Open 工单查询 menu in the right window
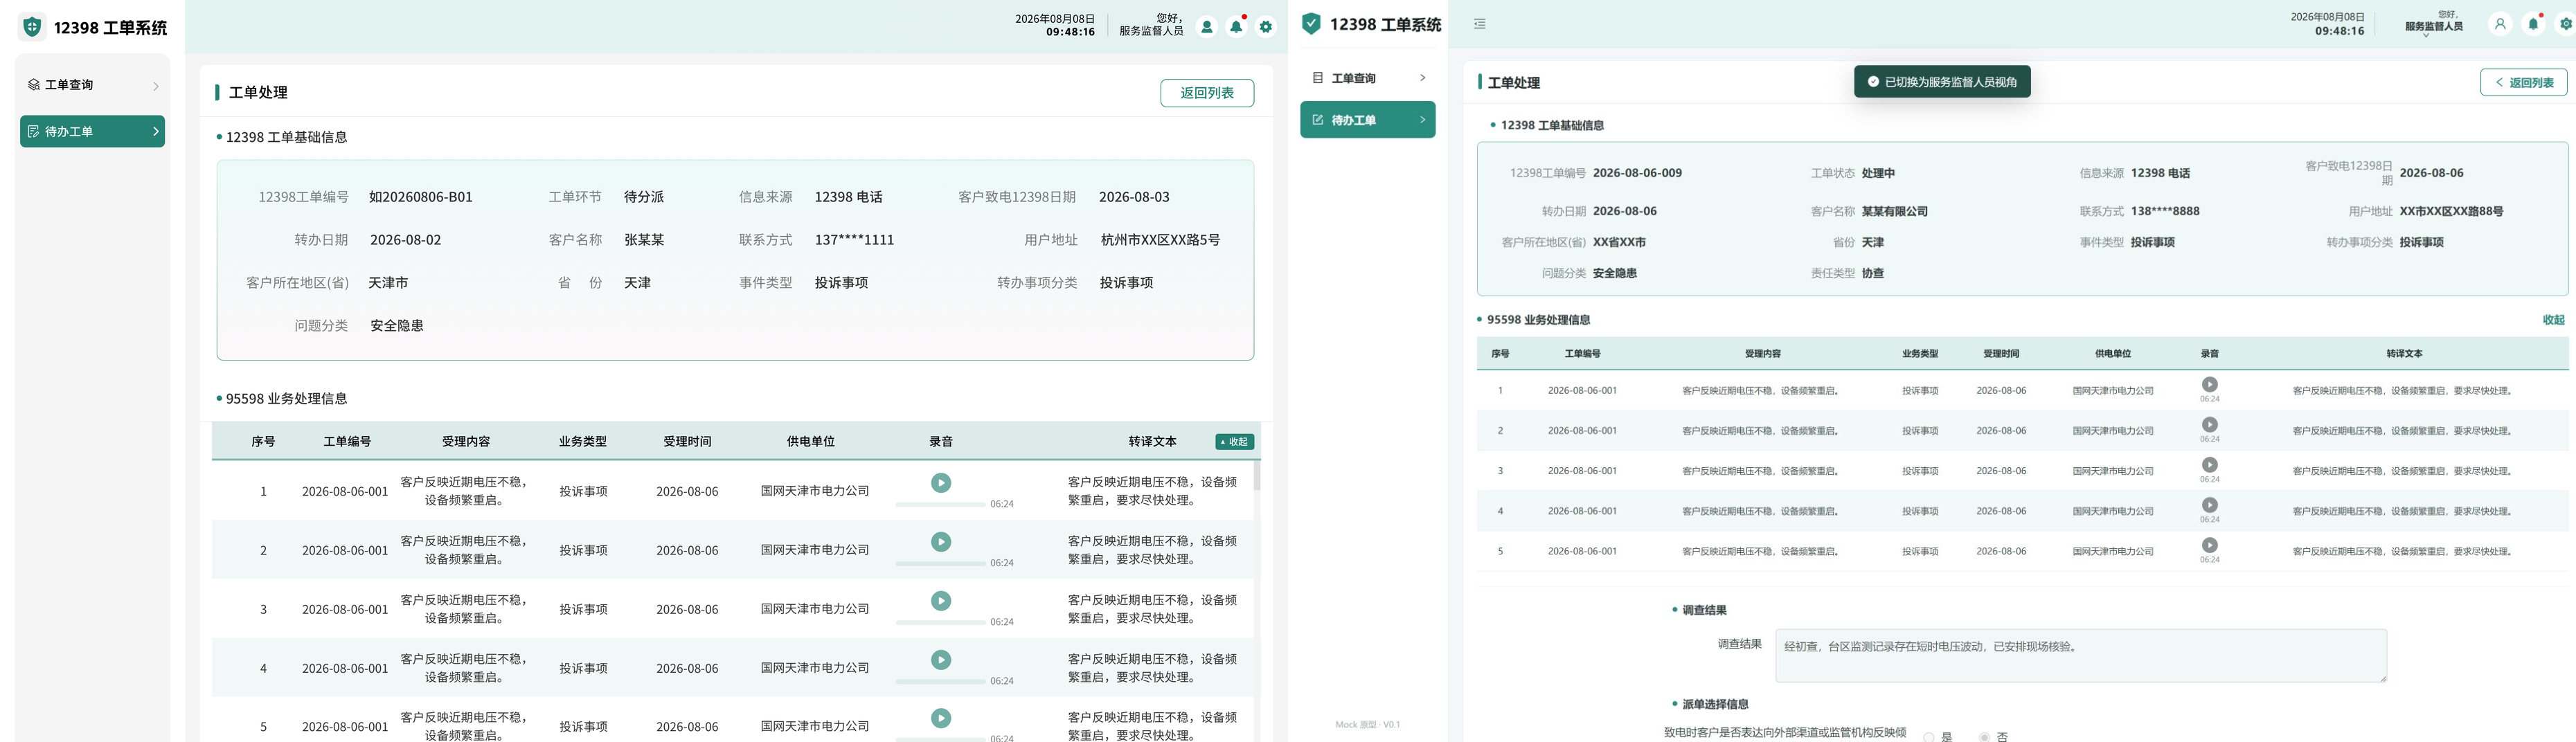Screen dimensions: 2576x742 (1368, 78)
